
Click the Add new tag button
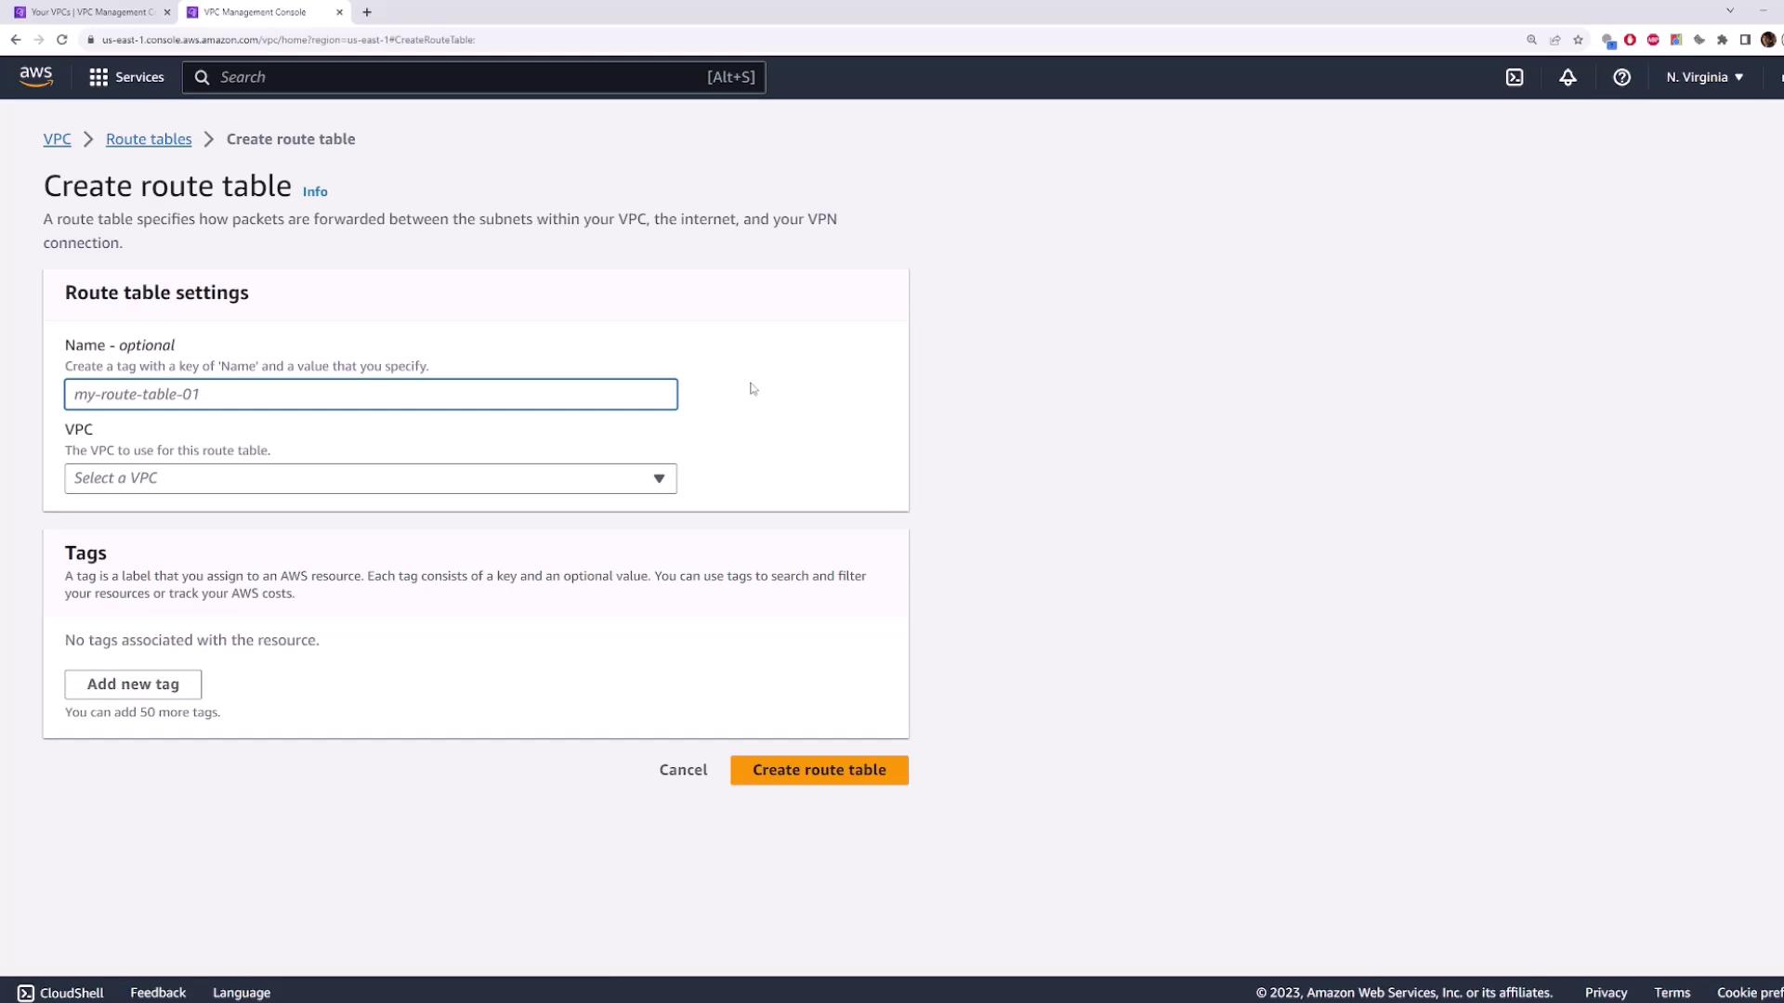click(133, 684)
